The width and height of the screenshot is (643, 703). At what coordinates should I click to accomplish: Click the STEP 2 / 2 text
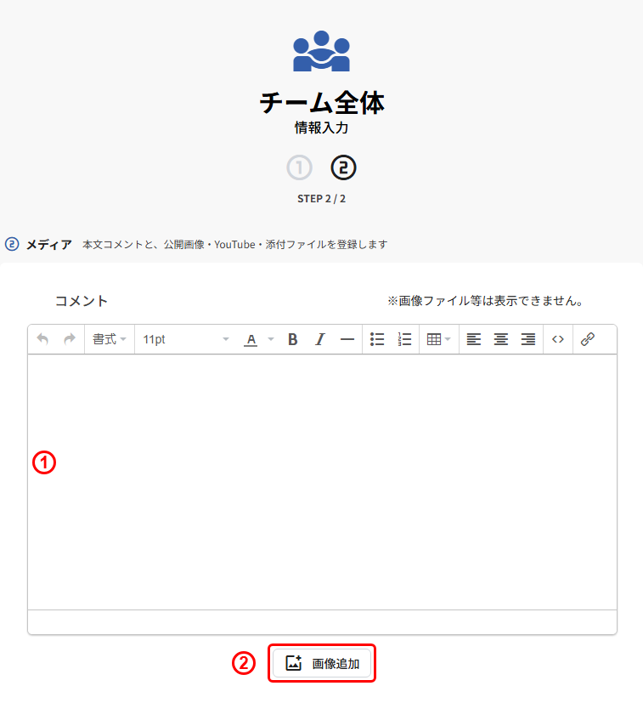point(322,199)
